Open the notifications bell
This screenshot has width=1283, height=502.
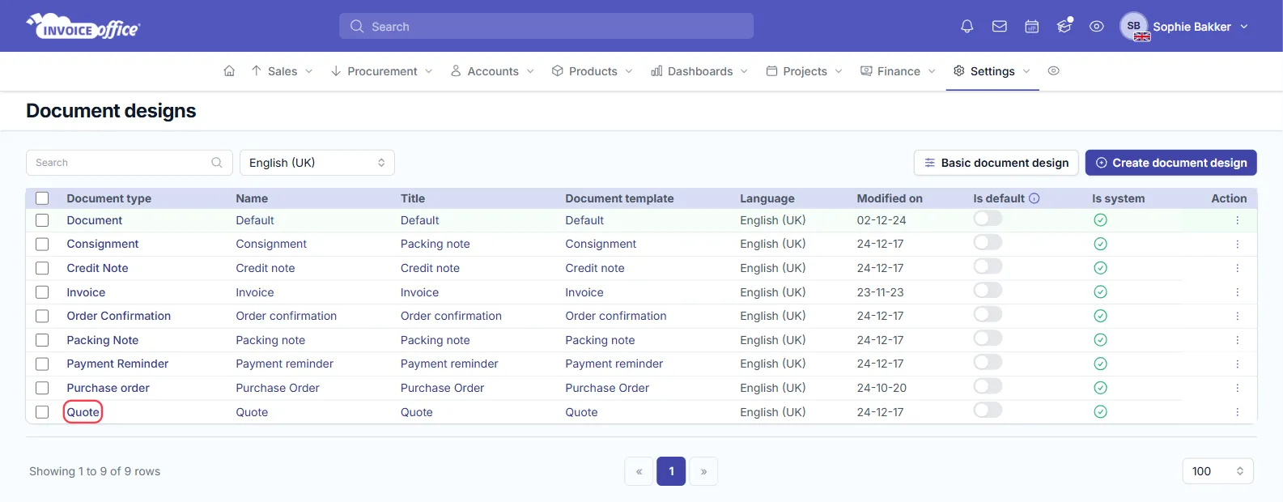(966, 27)
